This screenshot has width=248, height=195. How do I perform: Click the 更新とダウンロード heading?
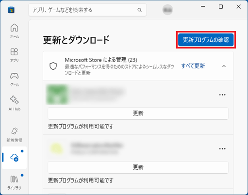(76, 40)
